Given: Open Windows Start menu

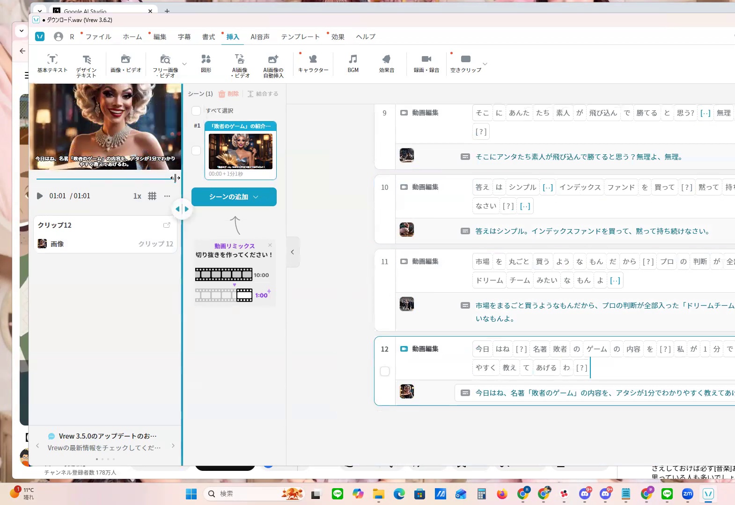Looking at the screenshot, I should 191,494.
